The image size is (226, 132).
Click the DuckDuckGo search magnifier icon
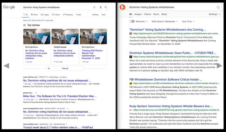pyautogui.click(x=218, y=7)
